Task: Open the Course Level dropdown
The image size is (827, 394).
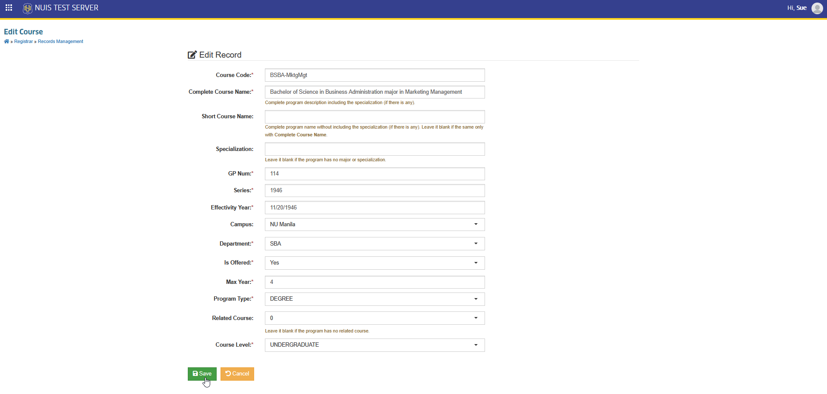Action: [375, 345]
